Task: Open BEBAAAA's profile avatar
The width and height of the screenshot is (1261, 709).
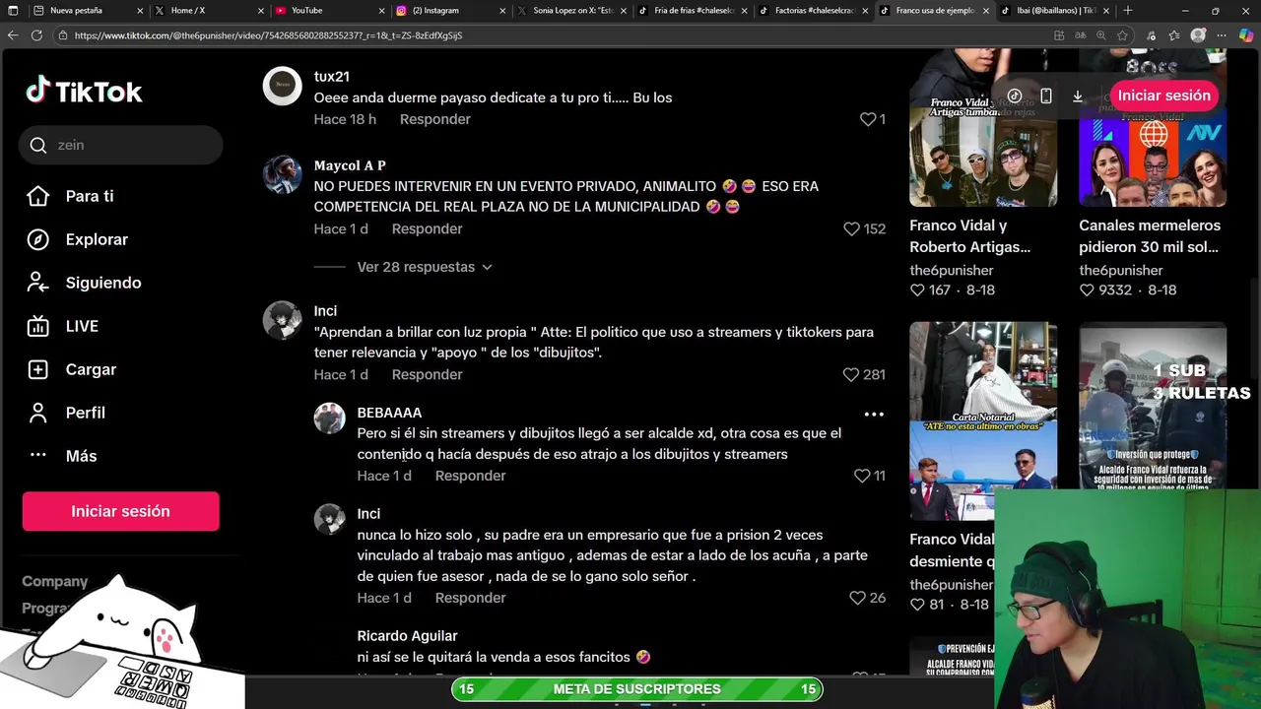Action: click(329, 418)
